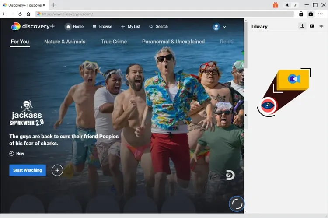328x218 pixels.
Task: Add Jackass Shark Week to My List
Action: point(57,170)
